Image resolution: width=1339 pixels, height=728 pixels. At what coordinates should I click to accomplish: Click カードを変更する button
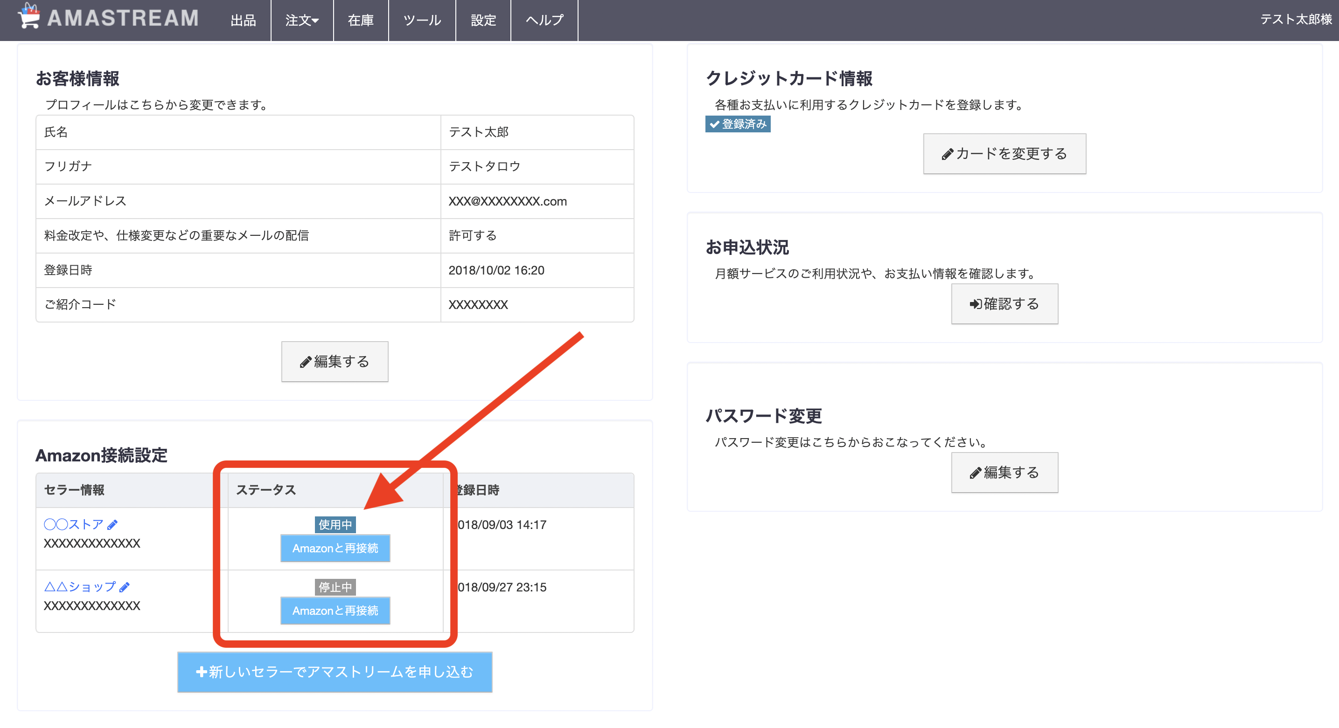(x=1004, y=154)
